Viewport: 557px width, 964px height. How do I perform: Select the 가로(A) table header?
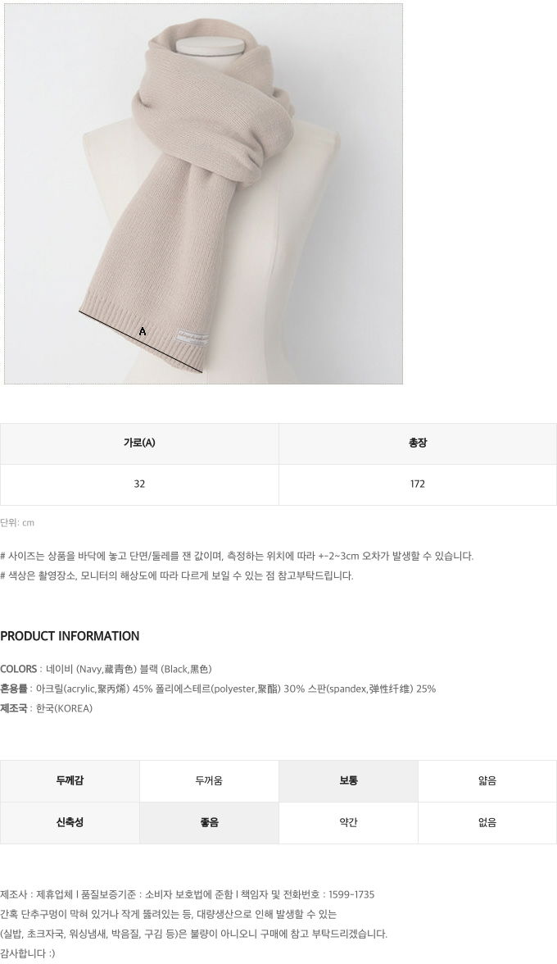click(139, 443)
